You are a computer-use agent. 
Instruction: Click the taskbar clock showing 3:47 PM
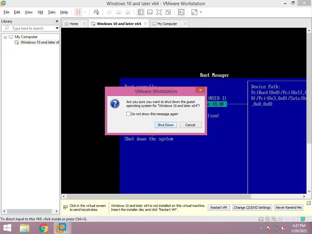(299, 228)
